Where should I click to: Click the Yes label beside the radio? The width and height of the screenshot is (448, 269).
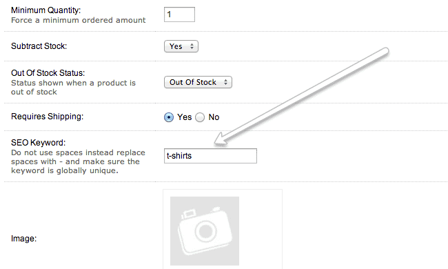click(184, 117)
